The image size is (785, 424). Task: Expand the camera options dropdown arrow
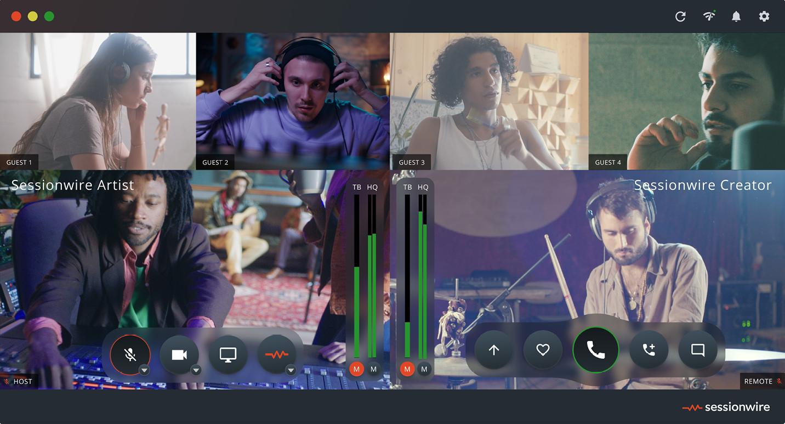196,370
